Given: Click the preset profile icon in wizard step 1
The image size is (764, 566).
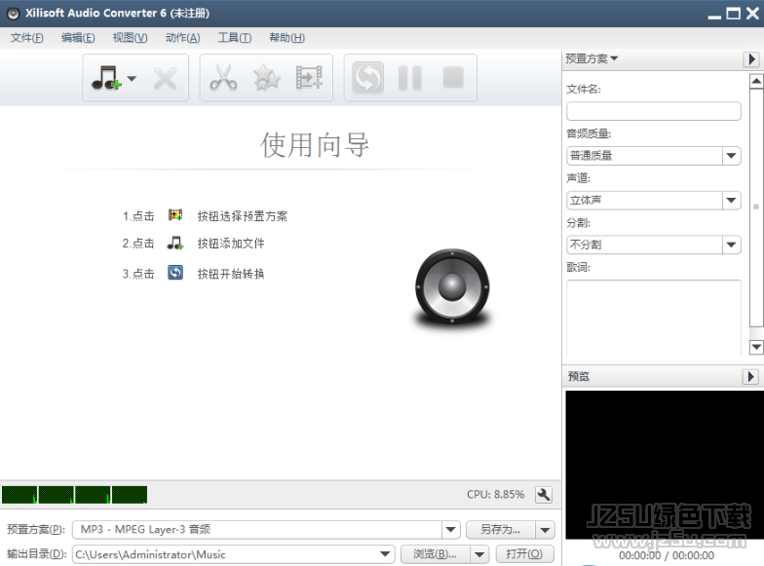Looking at the screenshot, I should click(175, 214).
